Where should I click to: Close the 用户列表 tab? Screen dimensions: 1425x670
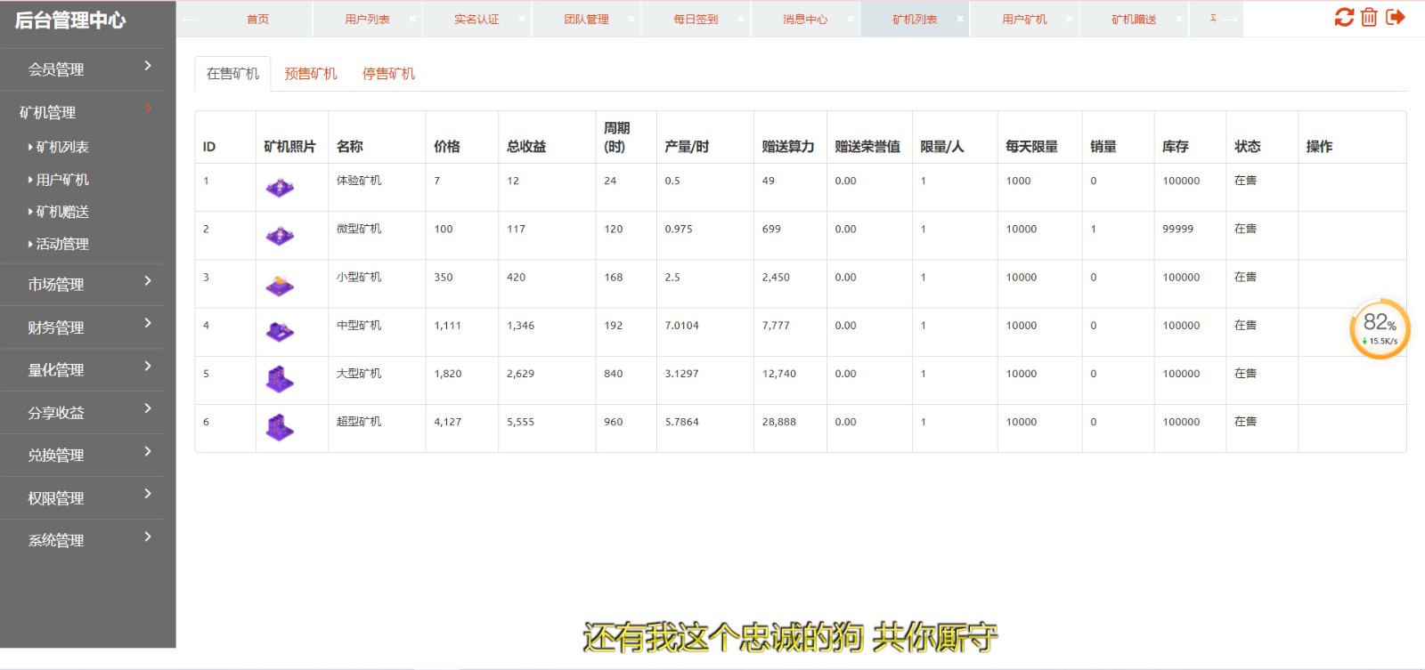point(412,19)
